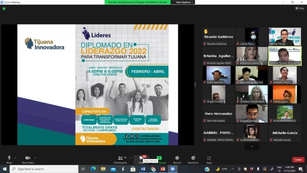The image size is (307, 173).
Task: Open File Explorer from taskbar
Action: (x=103, y=169)
